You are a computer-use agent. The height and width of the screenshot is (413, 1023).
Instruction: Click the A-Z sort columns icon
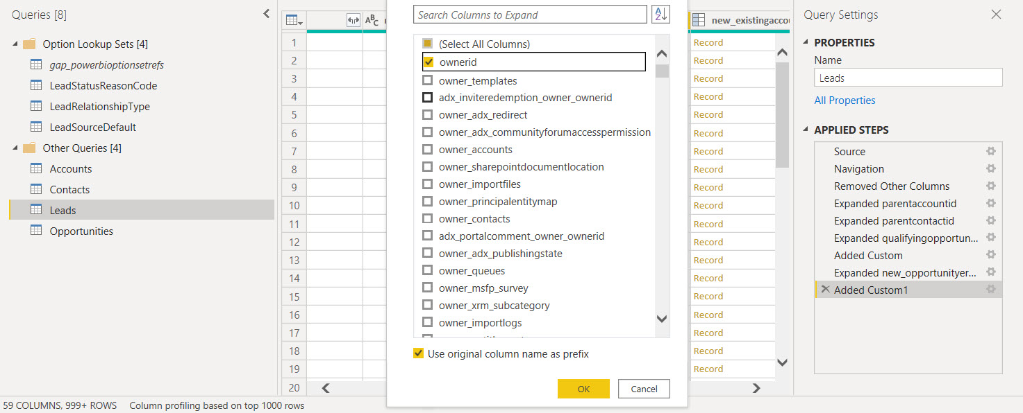[660, 15]
